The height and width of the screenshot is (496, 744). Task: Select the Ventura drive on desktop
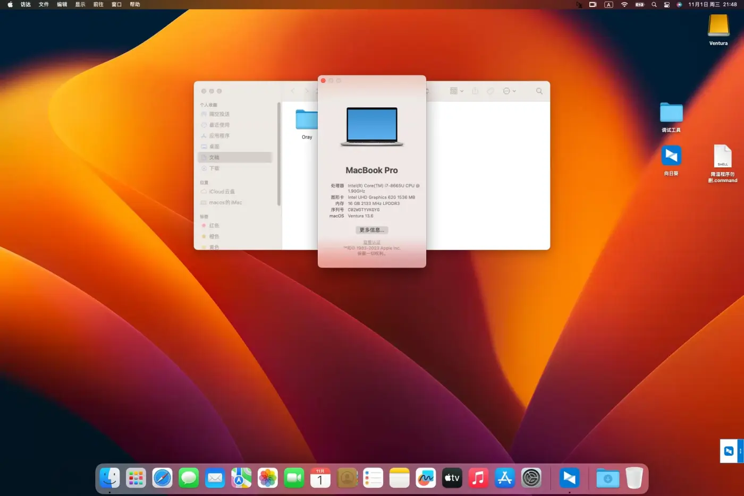(718, 25)
